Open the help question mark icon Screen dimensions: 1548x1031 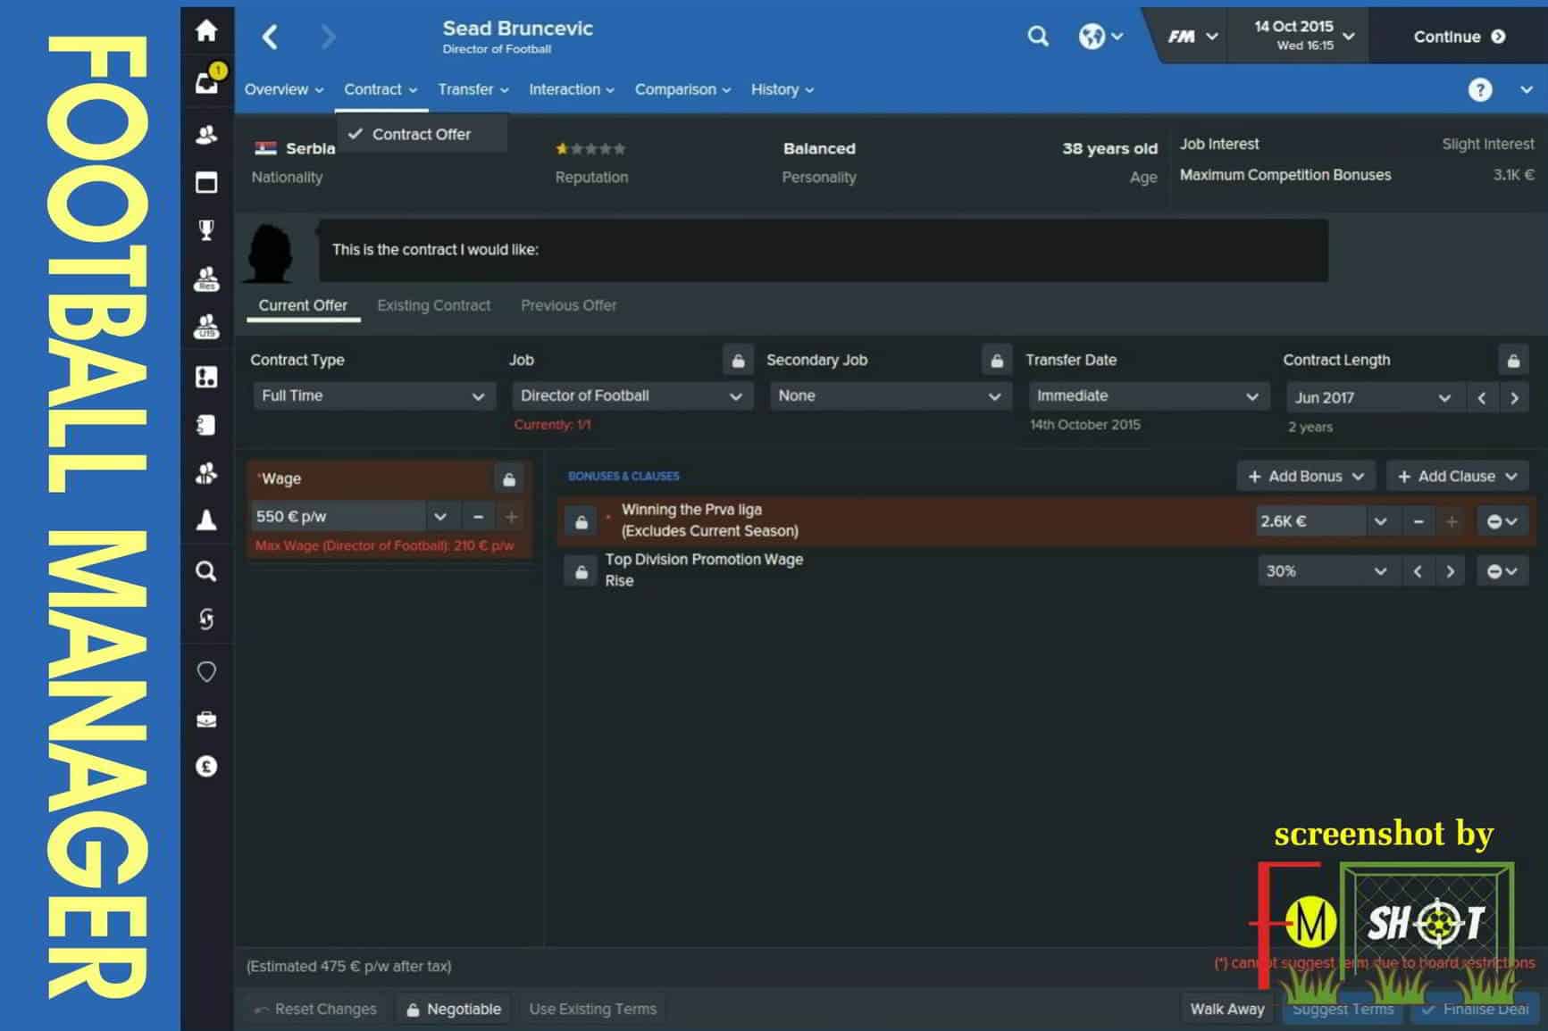(1480, 90)
